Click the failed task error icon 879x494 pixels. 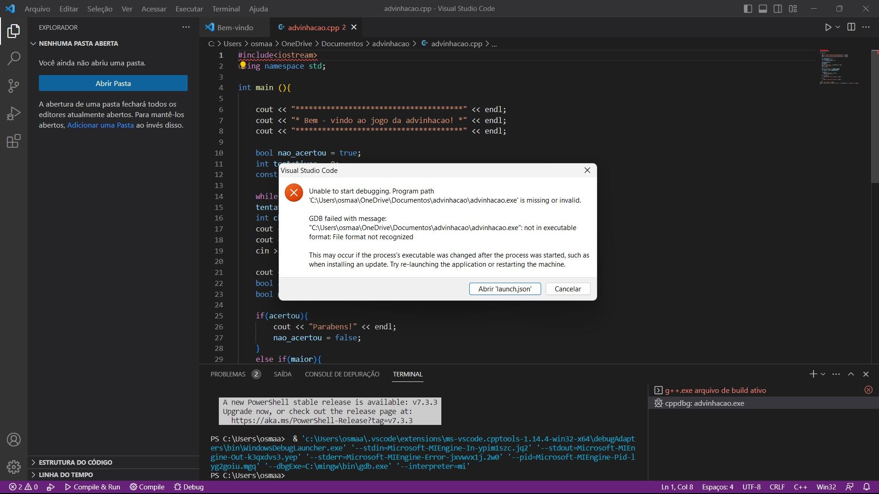(x=868, y=390)
